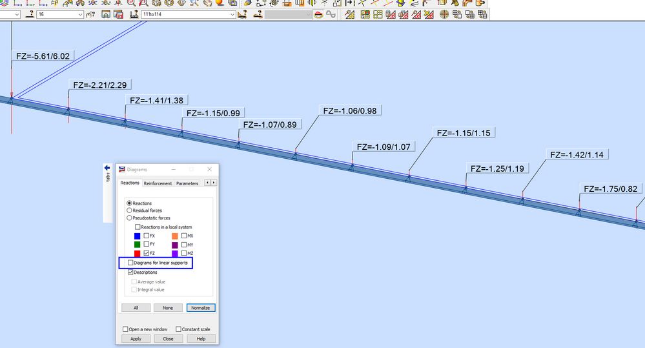Switch to the Parameters tab

187,183
